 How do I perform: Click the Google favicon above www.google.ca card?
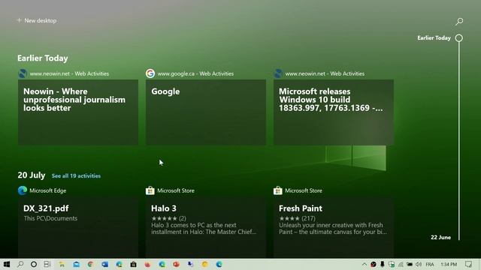[150, 73]
